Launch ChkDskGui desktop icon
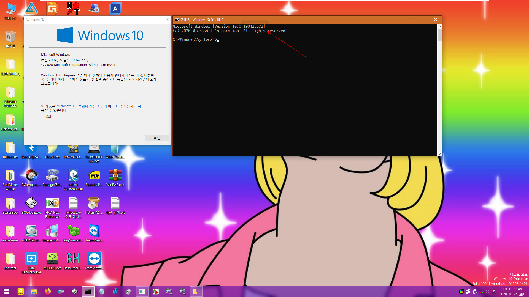Image resolution: width=529 pixels, height=297 pixels. [x=31, y=234]
